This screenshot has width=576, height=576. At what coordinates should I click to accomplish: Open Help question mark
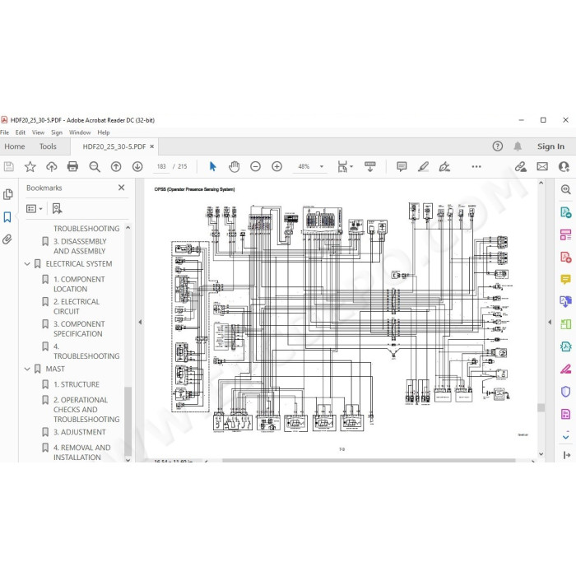497,146
